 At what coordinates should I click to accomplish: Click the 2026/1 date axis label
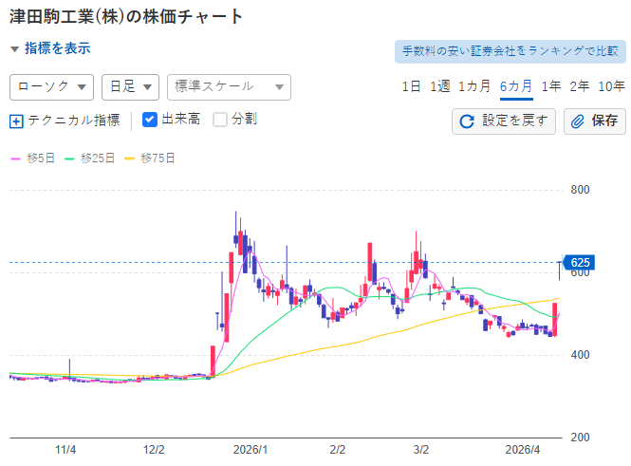pos(251,450)
